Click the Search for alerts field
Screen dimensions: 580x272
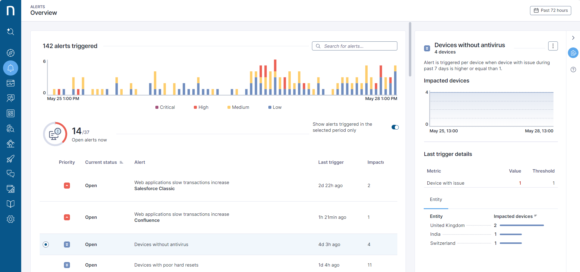pos(355,46)
